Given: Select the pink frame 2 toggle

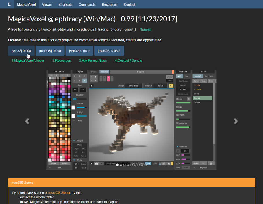Looking at the screenshot, I should click(x=108, y=78).
